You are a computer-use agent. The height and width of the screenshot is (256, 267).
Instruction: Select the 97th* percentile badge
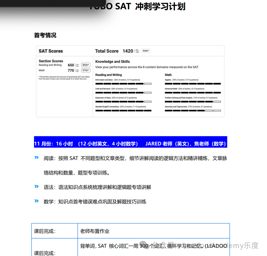[x=86, y=70]
